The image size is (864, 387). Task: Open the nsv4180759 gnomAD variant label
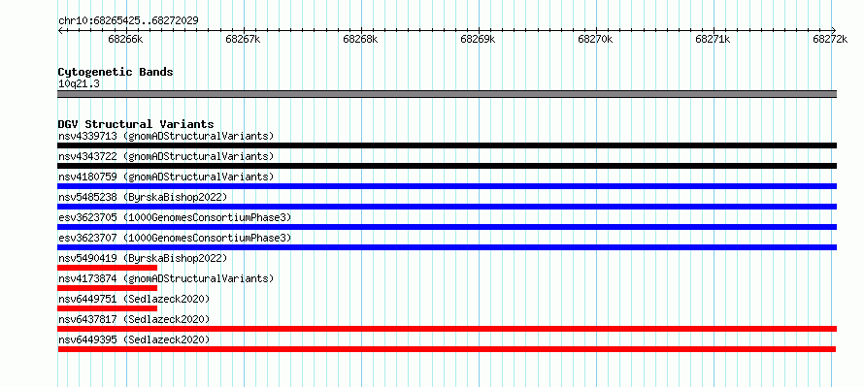click(166, 177)
